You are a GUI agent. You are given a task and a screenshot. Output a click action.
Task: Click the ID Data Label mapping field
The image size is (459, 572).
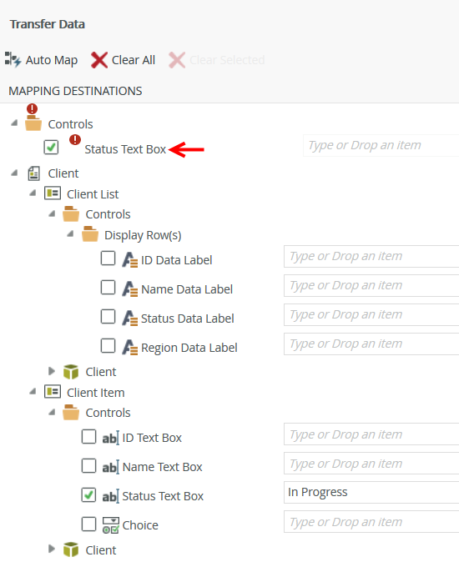[371, 256]
